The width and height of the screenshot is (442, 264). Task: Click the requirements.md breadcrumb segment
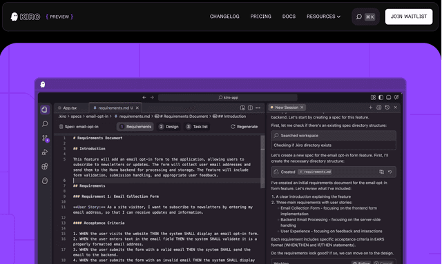(132, 116)
